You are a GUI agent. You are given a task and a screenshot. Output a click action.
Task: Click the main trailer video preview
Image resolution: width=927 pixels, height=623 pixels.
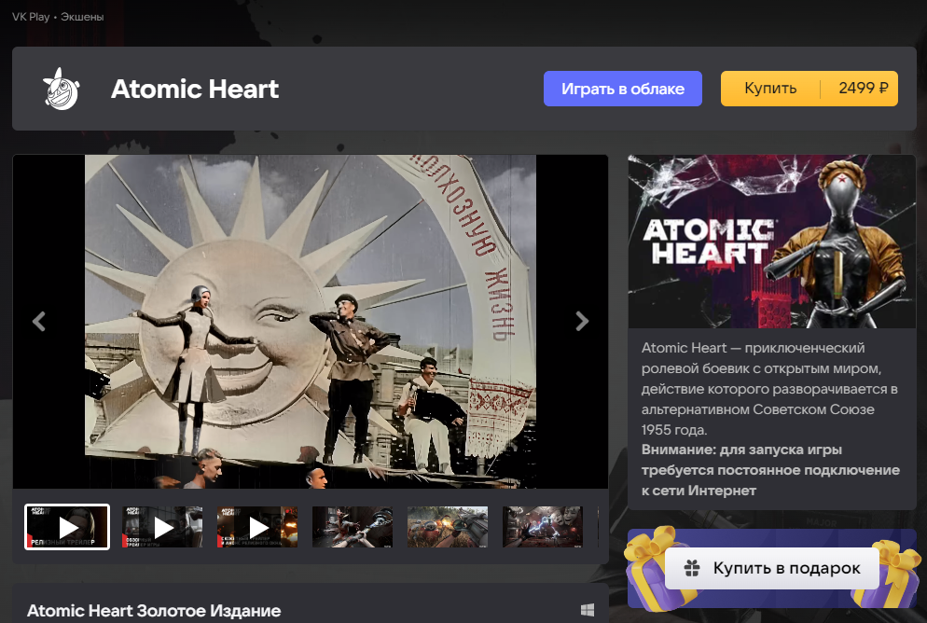(311, 322)
